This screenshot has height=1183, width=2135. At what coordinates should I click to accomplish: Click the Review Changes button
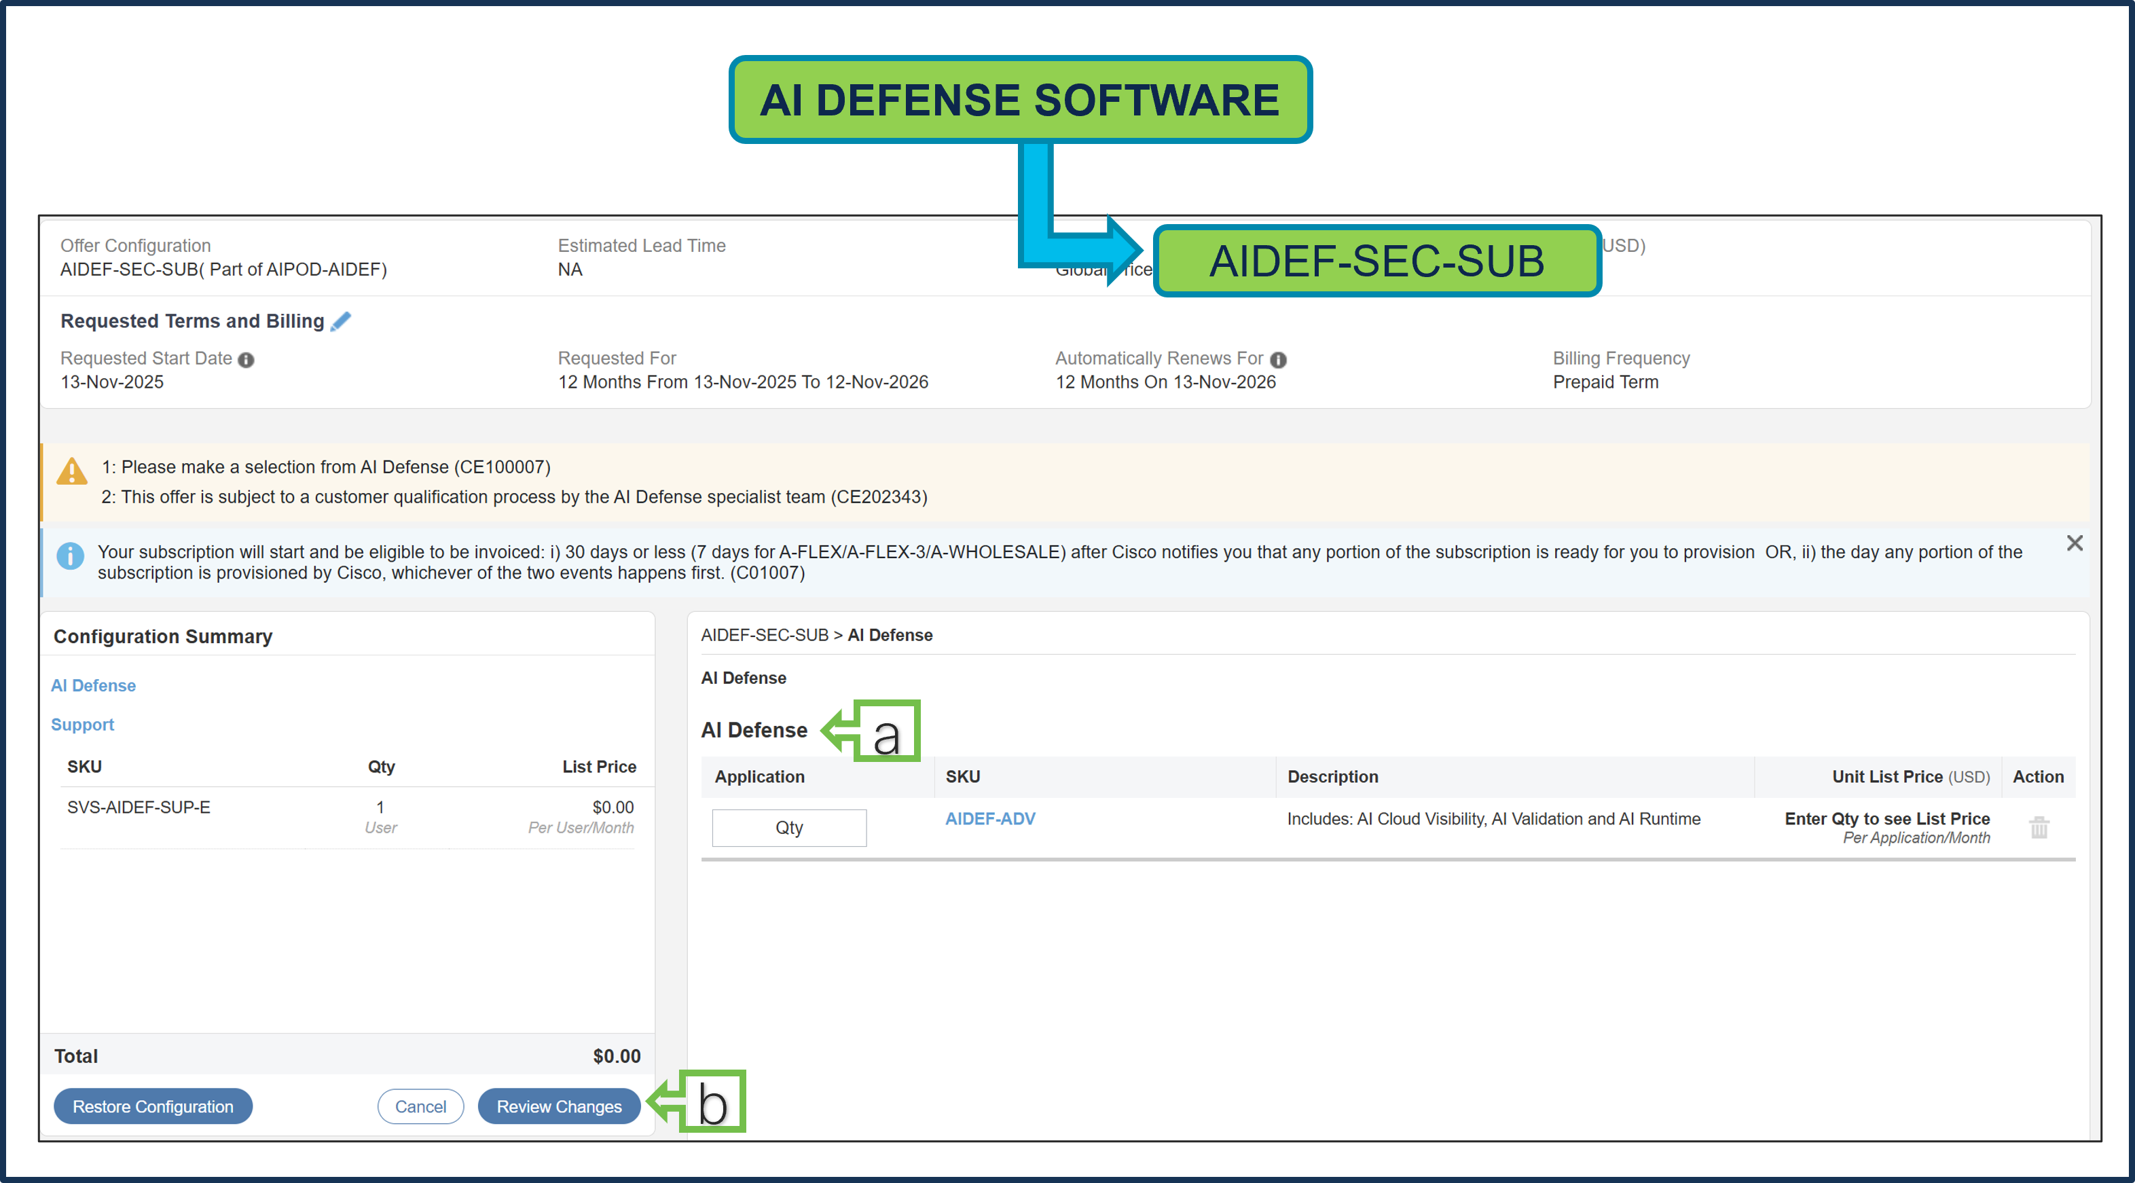click(x=559, y=1107)
